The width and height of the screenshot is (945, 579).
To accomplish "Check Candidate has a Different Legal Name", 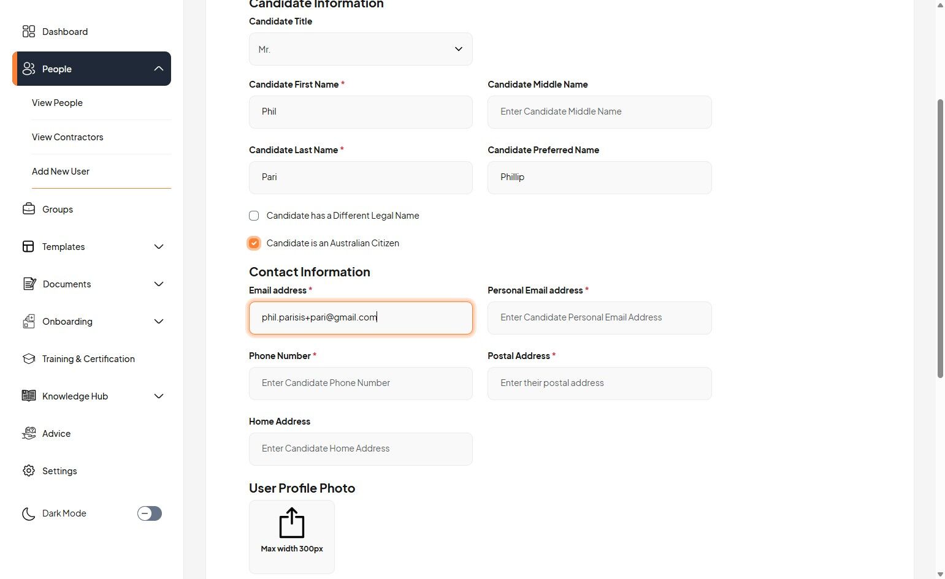I will (x=254, y=216).
